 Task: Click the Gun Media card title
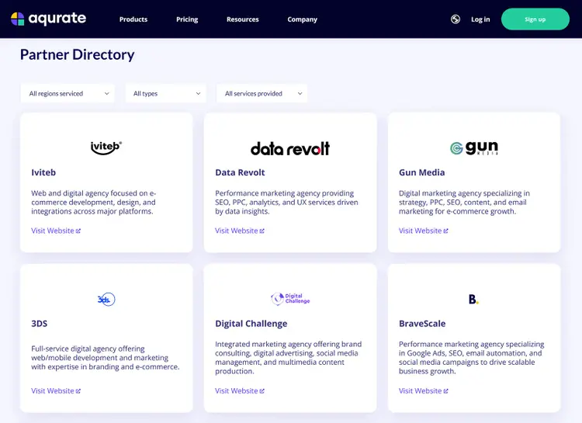[421, 172]
